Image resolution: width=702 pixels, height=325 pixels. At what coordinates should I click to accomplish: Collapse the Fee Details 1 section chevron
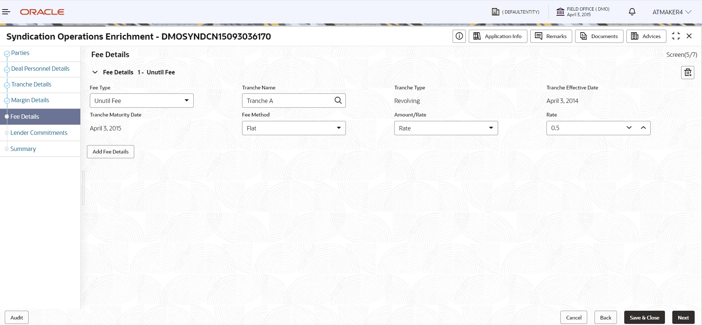[x=95, y=72]
